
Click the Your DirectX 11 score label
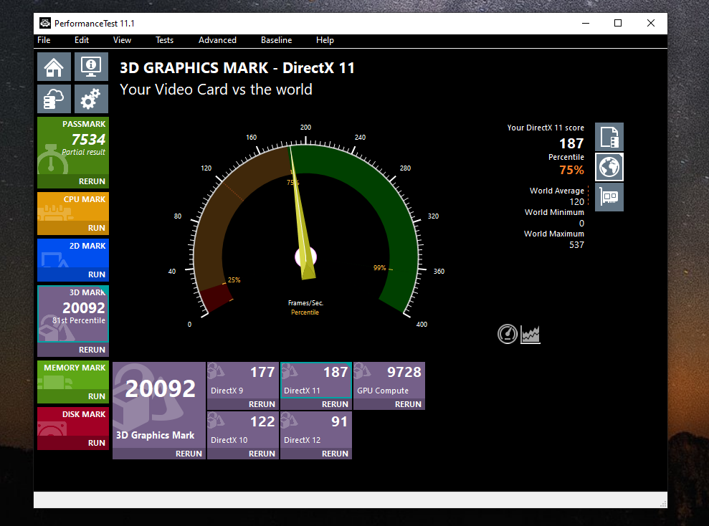[x=546, y=128]
